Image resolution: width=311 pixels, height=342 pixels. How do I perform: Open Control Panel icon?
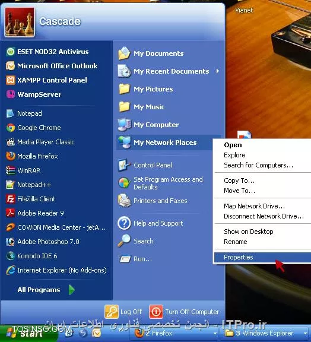click(124, 165)
